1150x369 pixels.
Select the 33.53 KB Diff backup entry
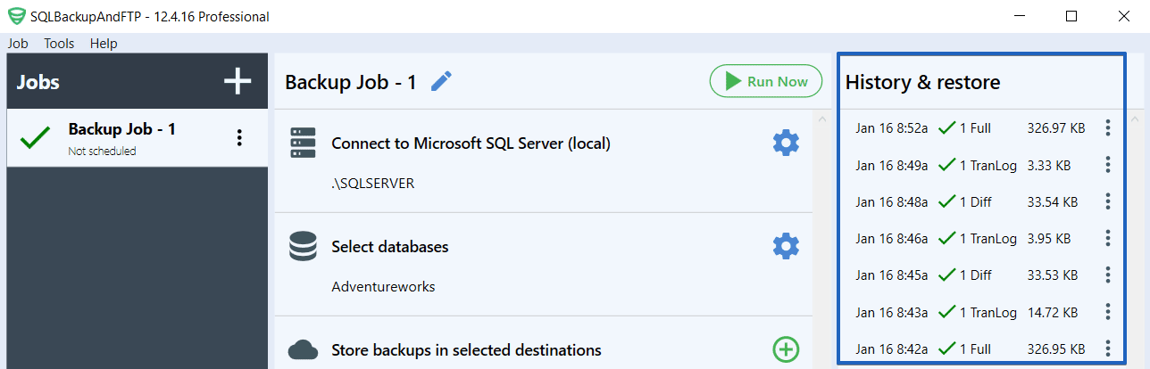point(982,275)
